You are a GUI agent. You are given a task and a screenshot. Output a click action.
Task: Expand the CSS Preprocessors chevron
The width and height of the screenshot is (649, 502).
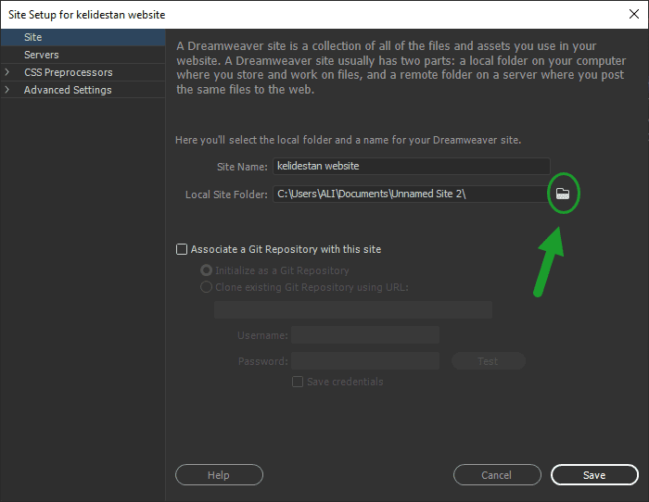[x=7, y=72]
